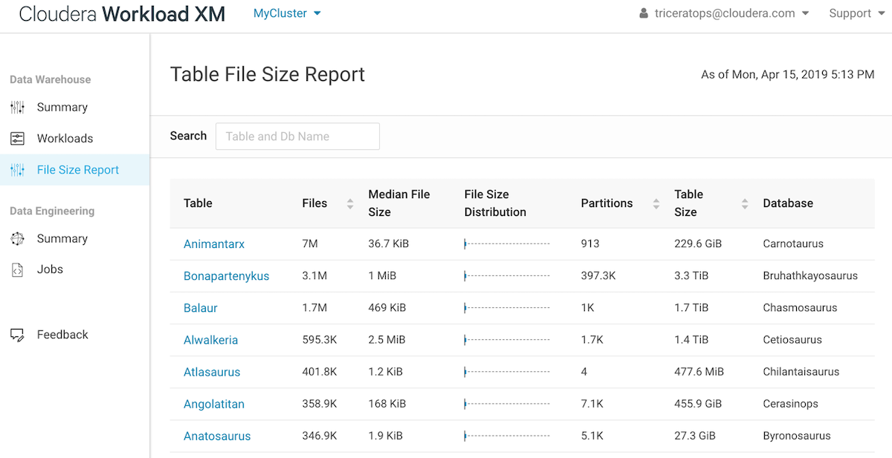892x458 pixels.
Task: Sort table by Table Size column
Action: [x=745, y=203]
